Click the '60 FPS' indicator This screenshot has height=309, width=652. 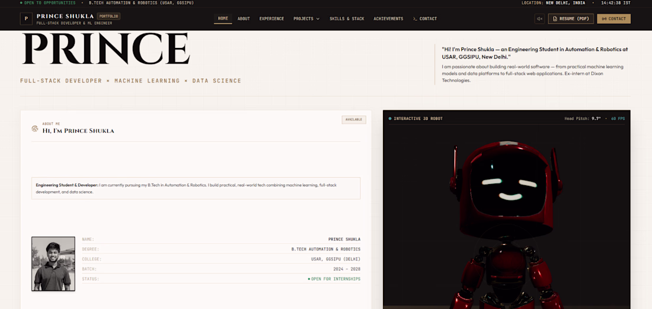[x=618, y=119]
